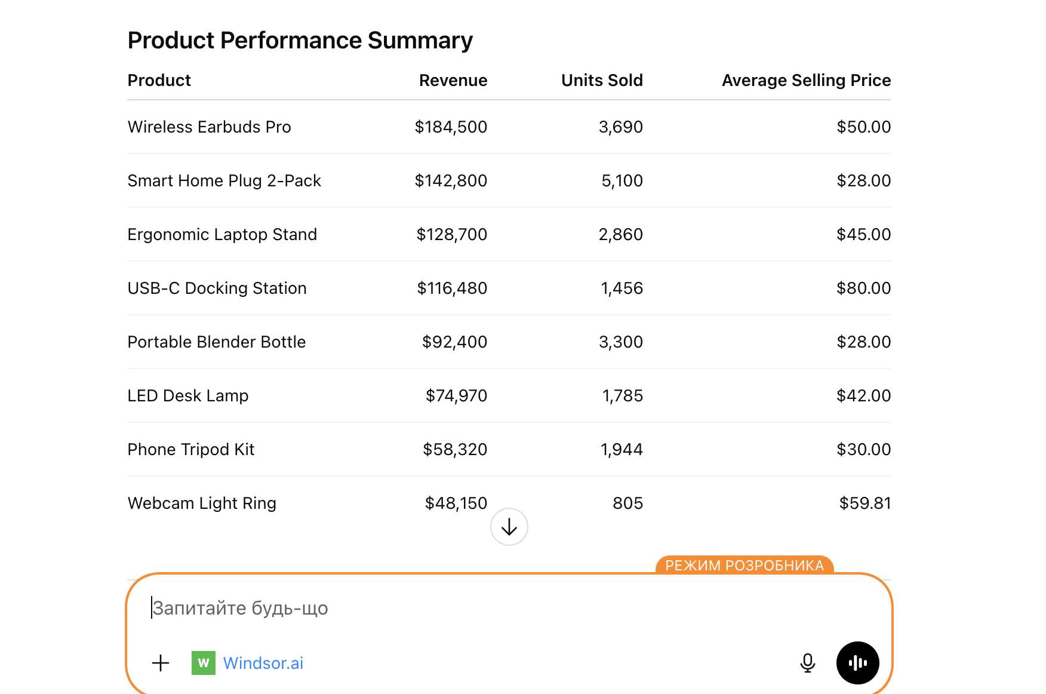
Task: Click the Product column header
Action: coord(159,80)
